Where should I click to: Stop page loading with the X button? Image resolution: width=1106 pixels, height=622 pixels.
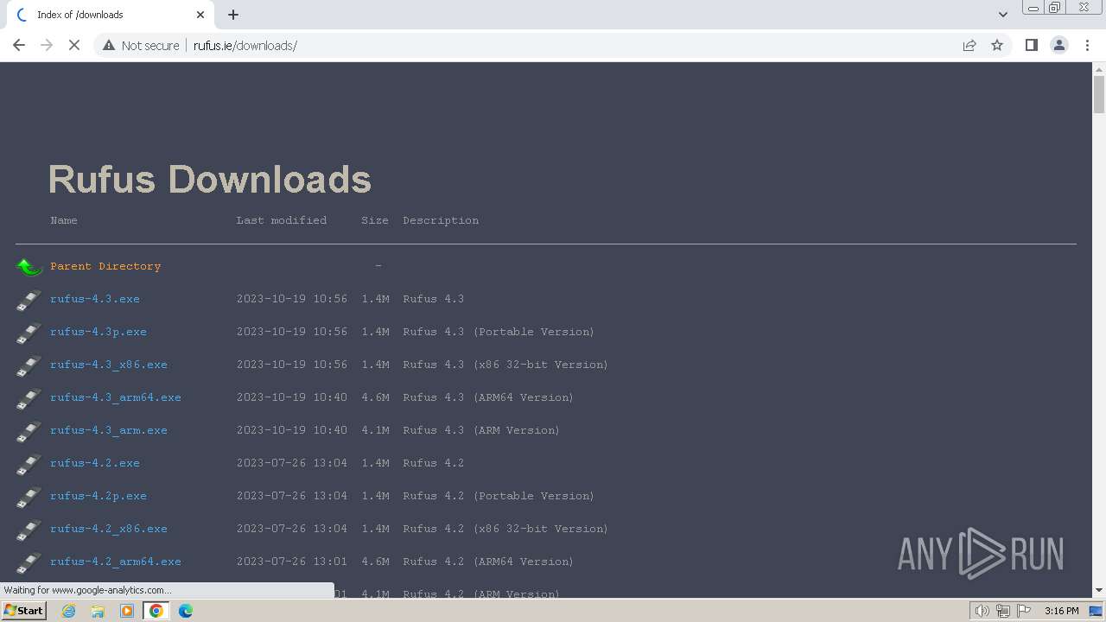pos(74,45)
